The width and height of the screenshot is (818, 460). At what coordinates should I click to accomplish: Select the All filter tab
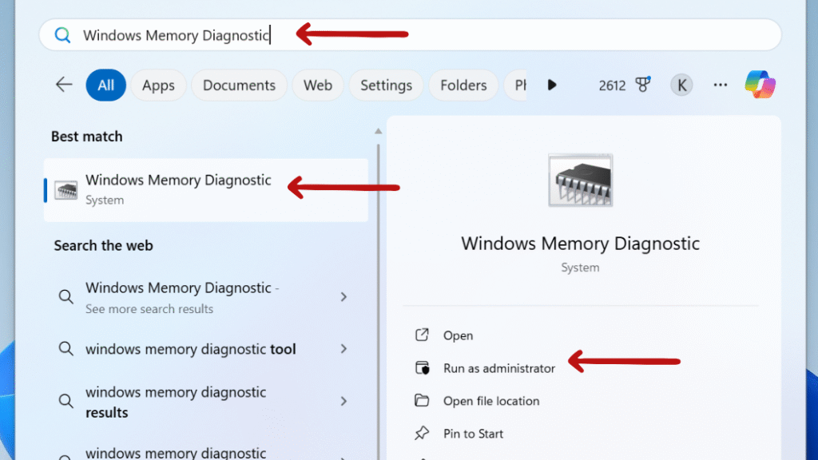click(x=106, y=85)
